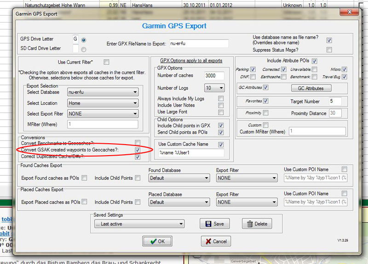368x264 pixels.
Task: Click the Target Number field
Action: point(335,101)
